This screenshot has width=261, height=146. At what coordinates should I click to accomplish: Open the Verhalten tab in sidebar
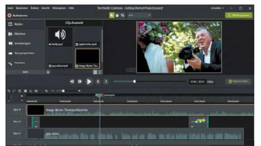[25, 63]
